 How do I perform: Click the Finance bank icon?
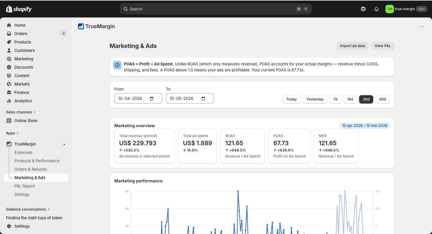pyautogui.click(x=9, y=92)
